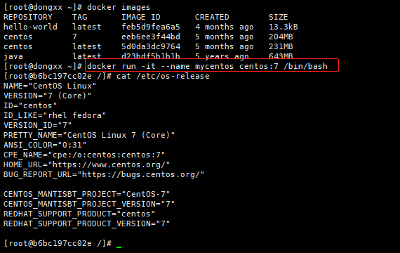Viewport: 400px width, 253px height.
Task: Click the green cursor at the prompt
Action: point(119,247)
